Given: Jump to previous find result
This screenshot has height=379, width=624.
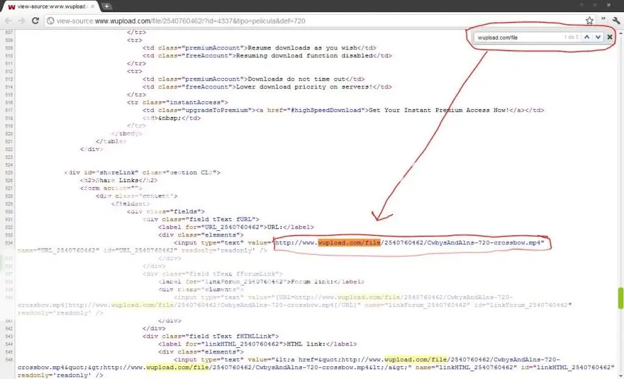Looking at the screenshot, I should coord(587,37).
